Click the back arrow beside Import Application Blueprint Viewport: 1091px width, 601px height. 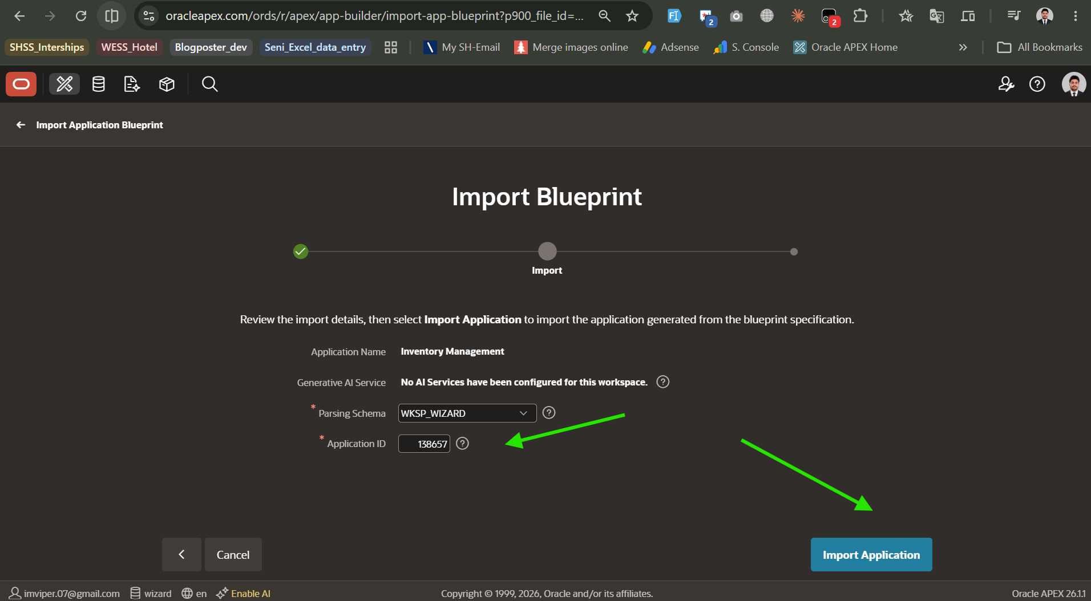(x=21, y=125)
